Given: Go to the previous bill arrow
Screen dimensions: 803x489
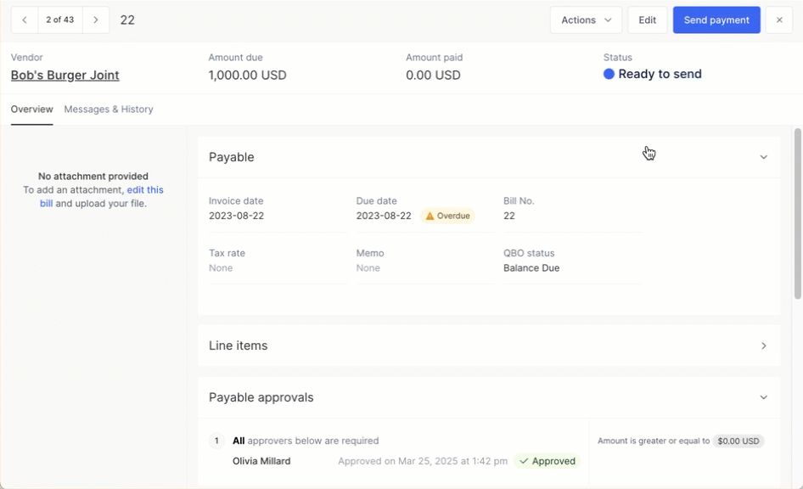Looking at the screenshot, I should (x=25, y=20).
